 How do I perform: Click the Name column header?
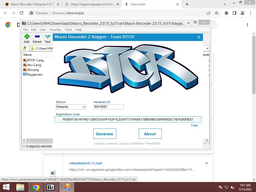pyautogui.click(x=27, y=55)
